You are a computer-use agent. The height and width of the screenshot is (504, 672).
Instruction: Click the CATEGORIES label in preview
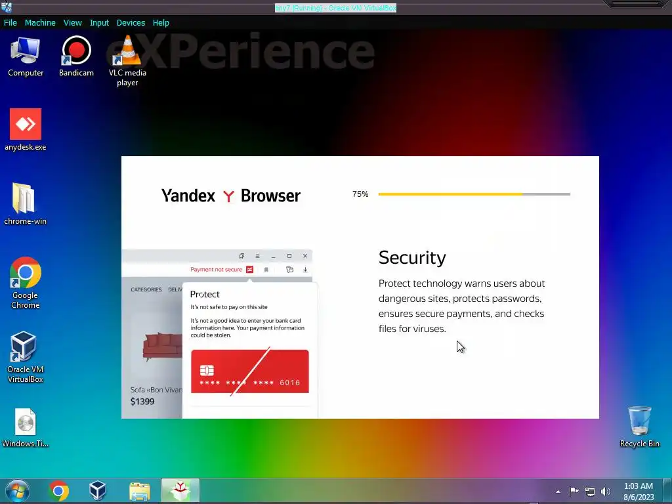click(146, 289)
